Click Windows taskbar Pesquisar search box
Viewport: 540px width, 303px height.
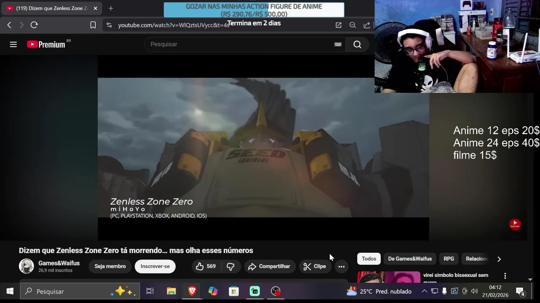pos(80,291)
